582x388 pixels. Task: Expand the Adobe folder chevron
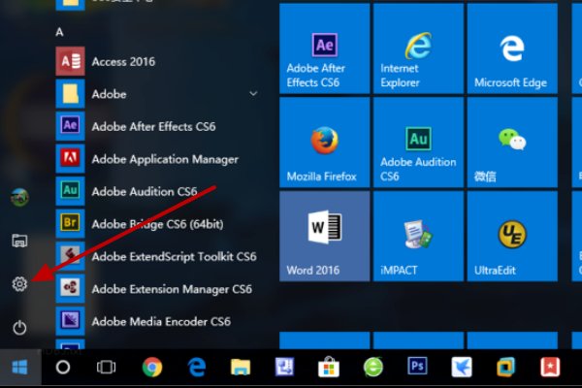click(254, 94)
